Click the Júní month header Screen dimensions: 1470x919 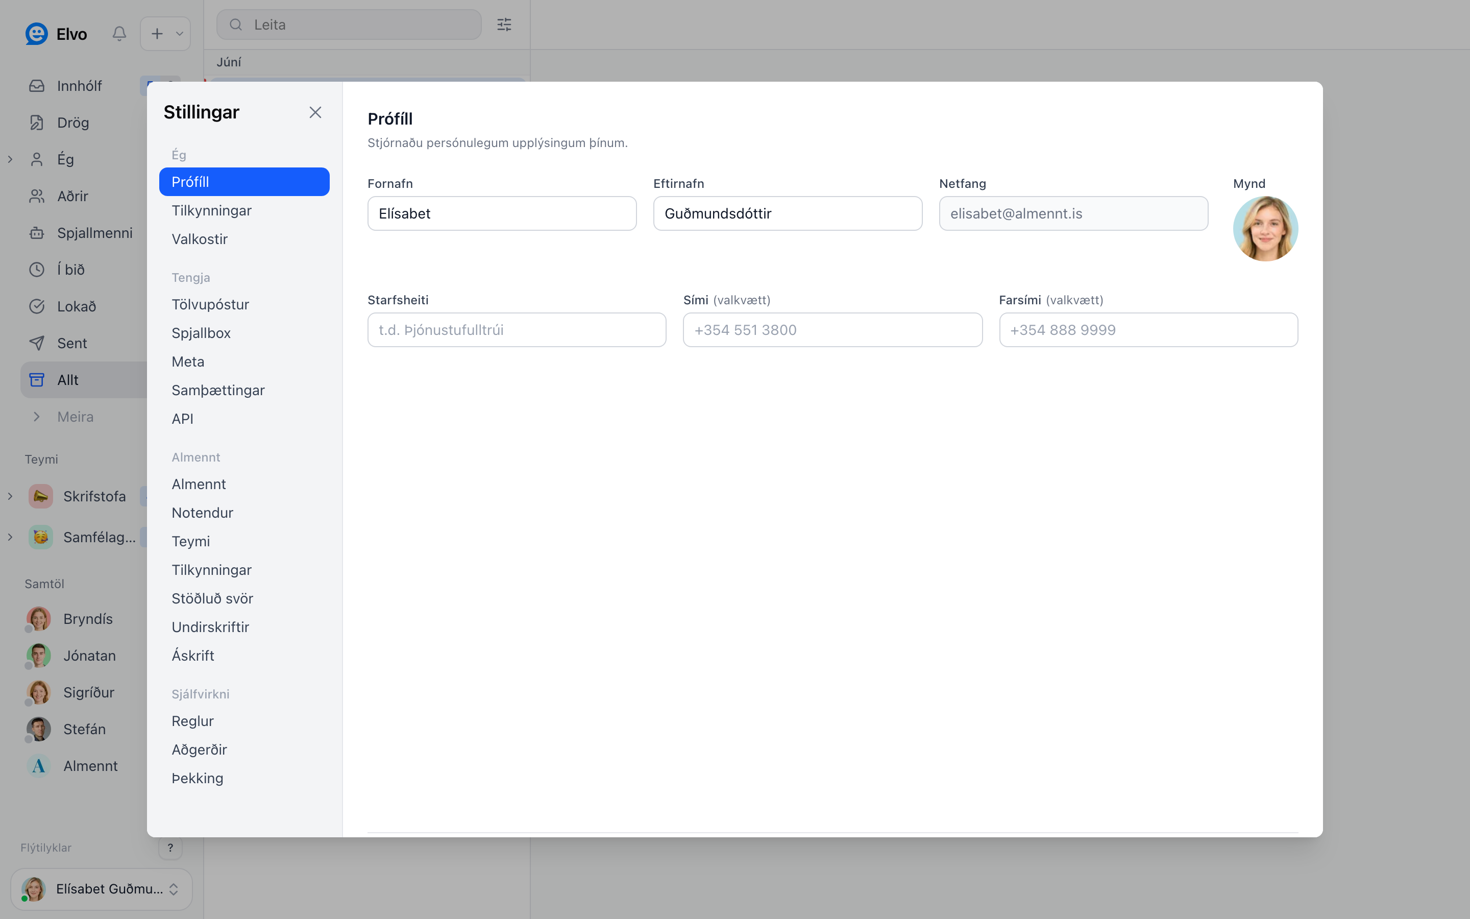click(x=229, y=62)
